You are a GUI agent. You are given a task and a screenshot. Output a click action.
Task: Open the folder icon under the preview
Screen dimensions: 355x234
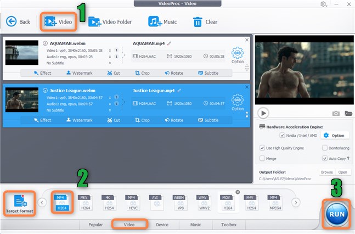click(x=348, y=113)
